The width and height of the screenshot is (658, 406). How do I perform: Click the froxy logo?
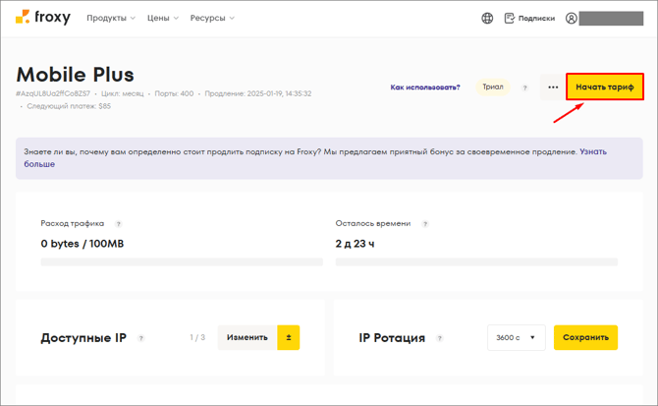(43, 18)
